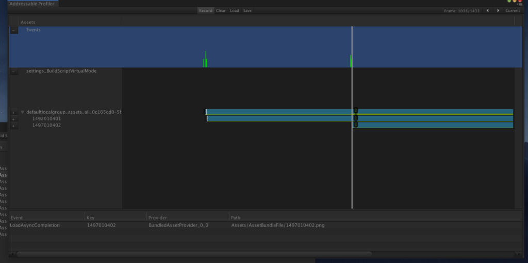Click the green event spike at the frame marker
This screenshot has height=263, width=528.
point(351,62)
